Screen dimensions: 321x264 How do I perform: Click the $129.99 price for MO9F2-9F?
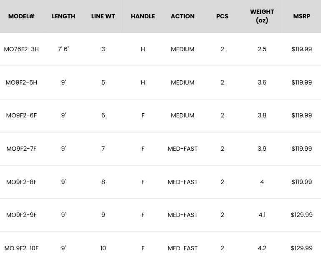[301, 215]
